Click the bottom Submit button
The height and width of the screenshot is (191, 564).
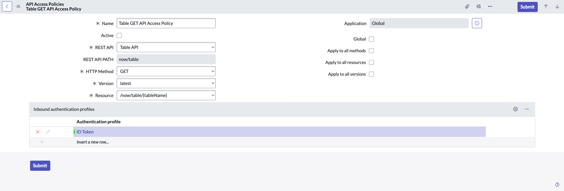point(40,166)
